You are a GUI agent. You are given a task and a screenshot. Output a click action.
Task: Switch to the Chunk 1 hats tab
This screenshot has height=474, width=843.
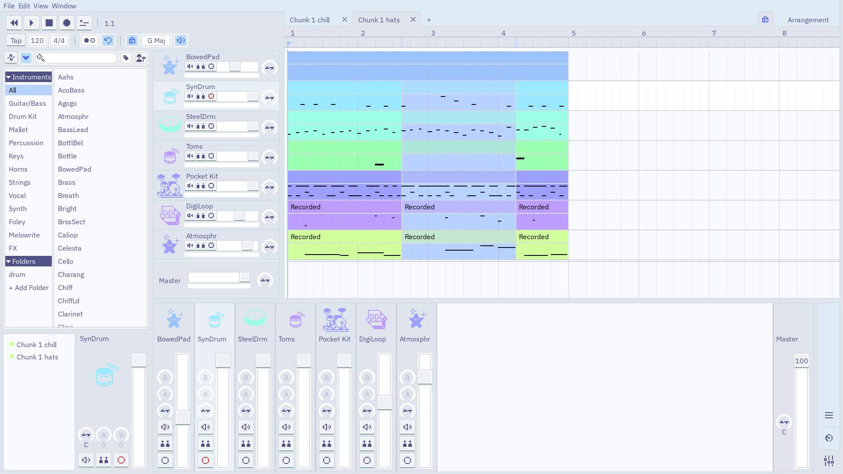[379, 20]
